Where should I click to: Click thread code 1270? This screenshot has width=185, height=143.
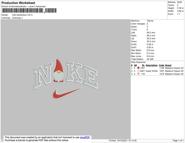[162, 74]
